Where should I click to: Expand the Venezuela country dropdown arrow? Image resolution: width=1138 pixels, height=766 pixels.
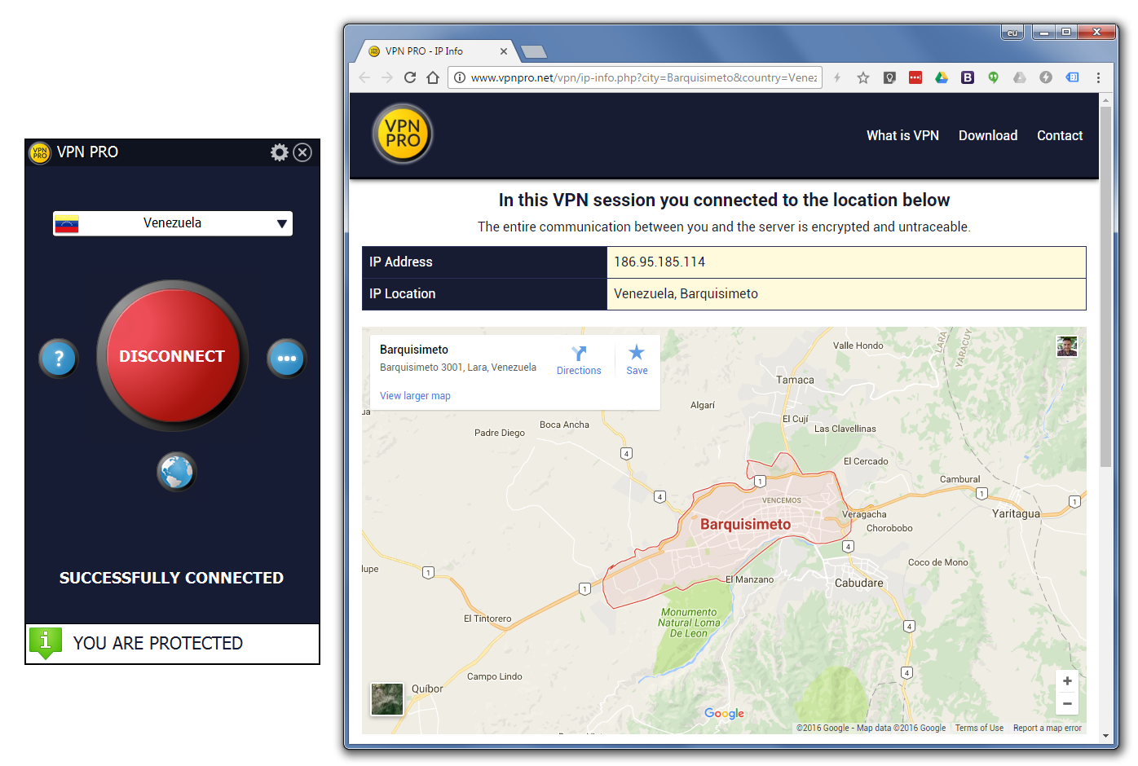click(x=282, y=223)
